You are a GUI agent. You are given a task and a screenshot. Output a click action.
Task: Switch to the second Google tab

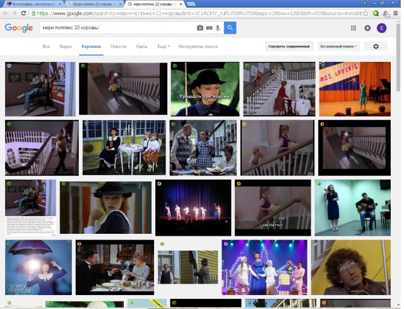point(93,4)
